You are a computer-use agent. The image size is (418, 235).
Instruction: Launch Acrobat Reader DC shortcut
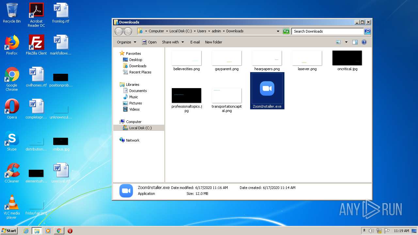tap(36, 15)
